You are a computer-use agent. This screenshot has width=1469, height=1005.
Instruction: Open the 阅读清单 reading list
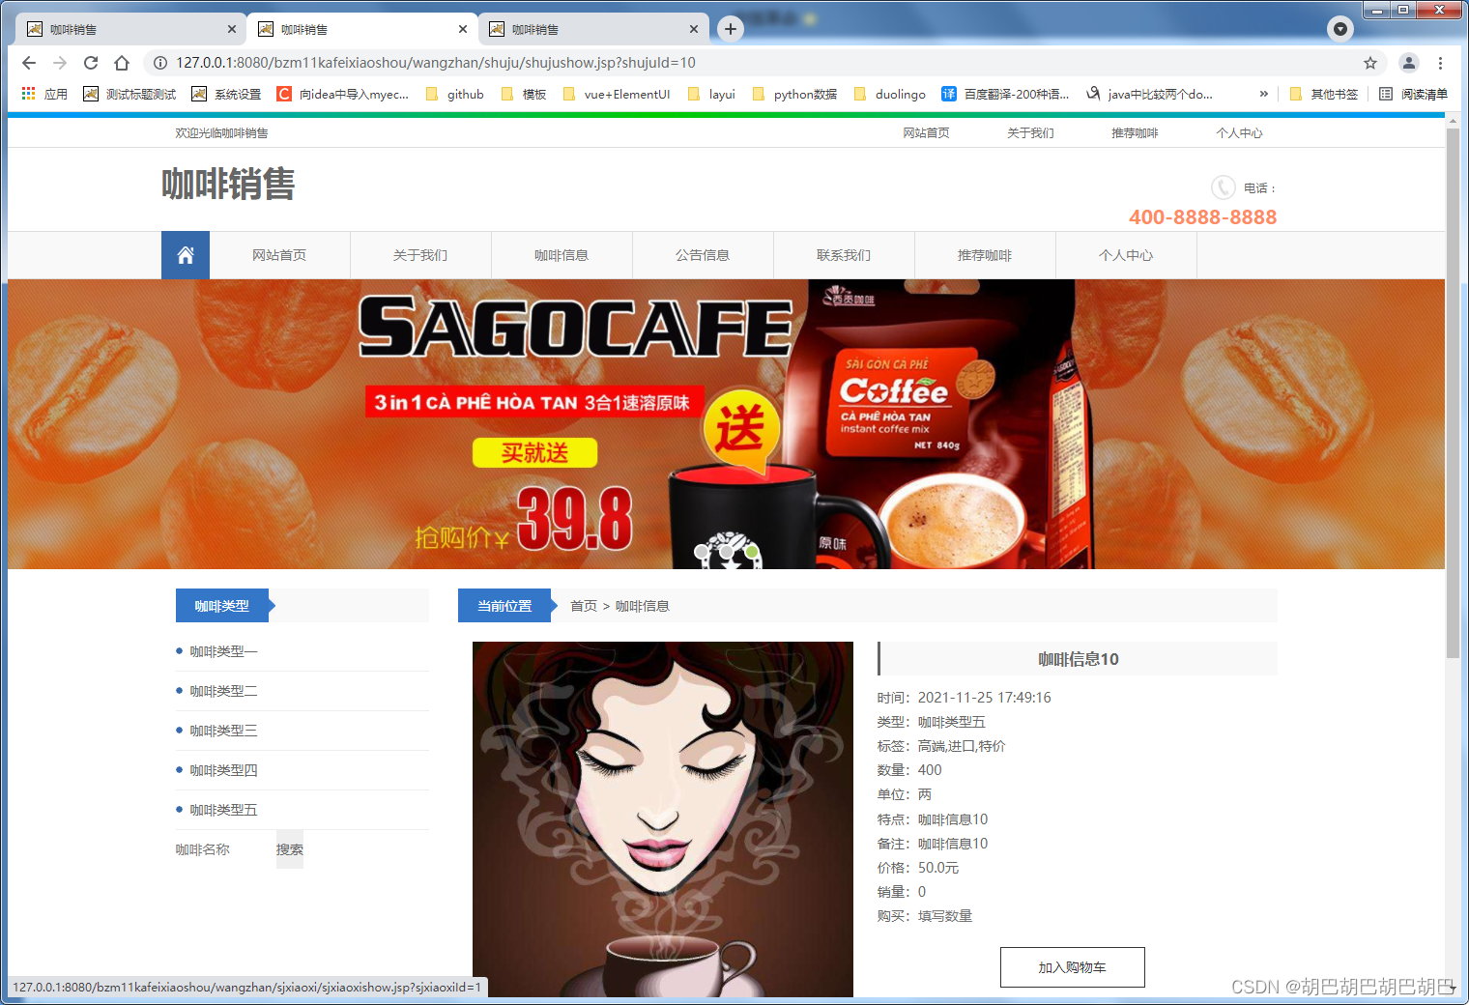pos(1413,94)
